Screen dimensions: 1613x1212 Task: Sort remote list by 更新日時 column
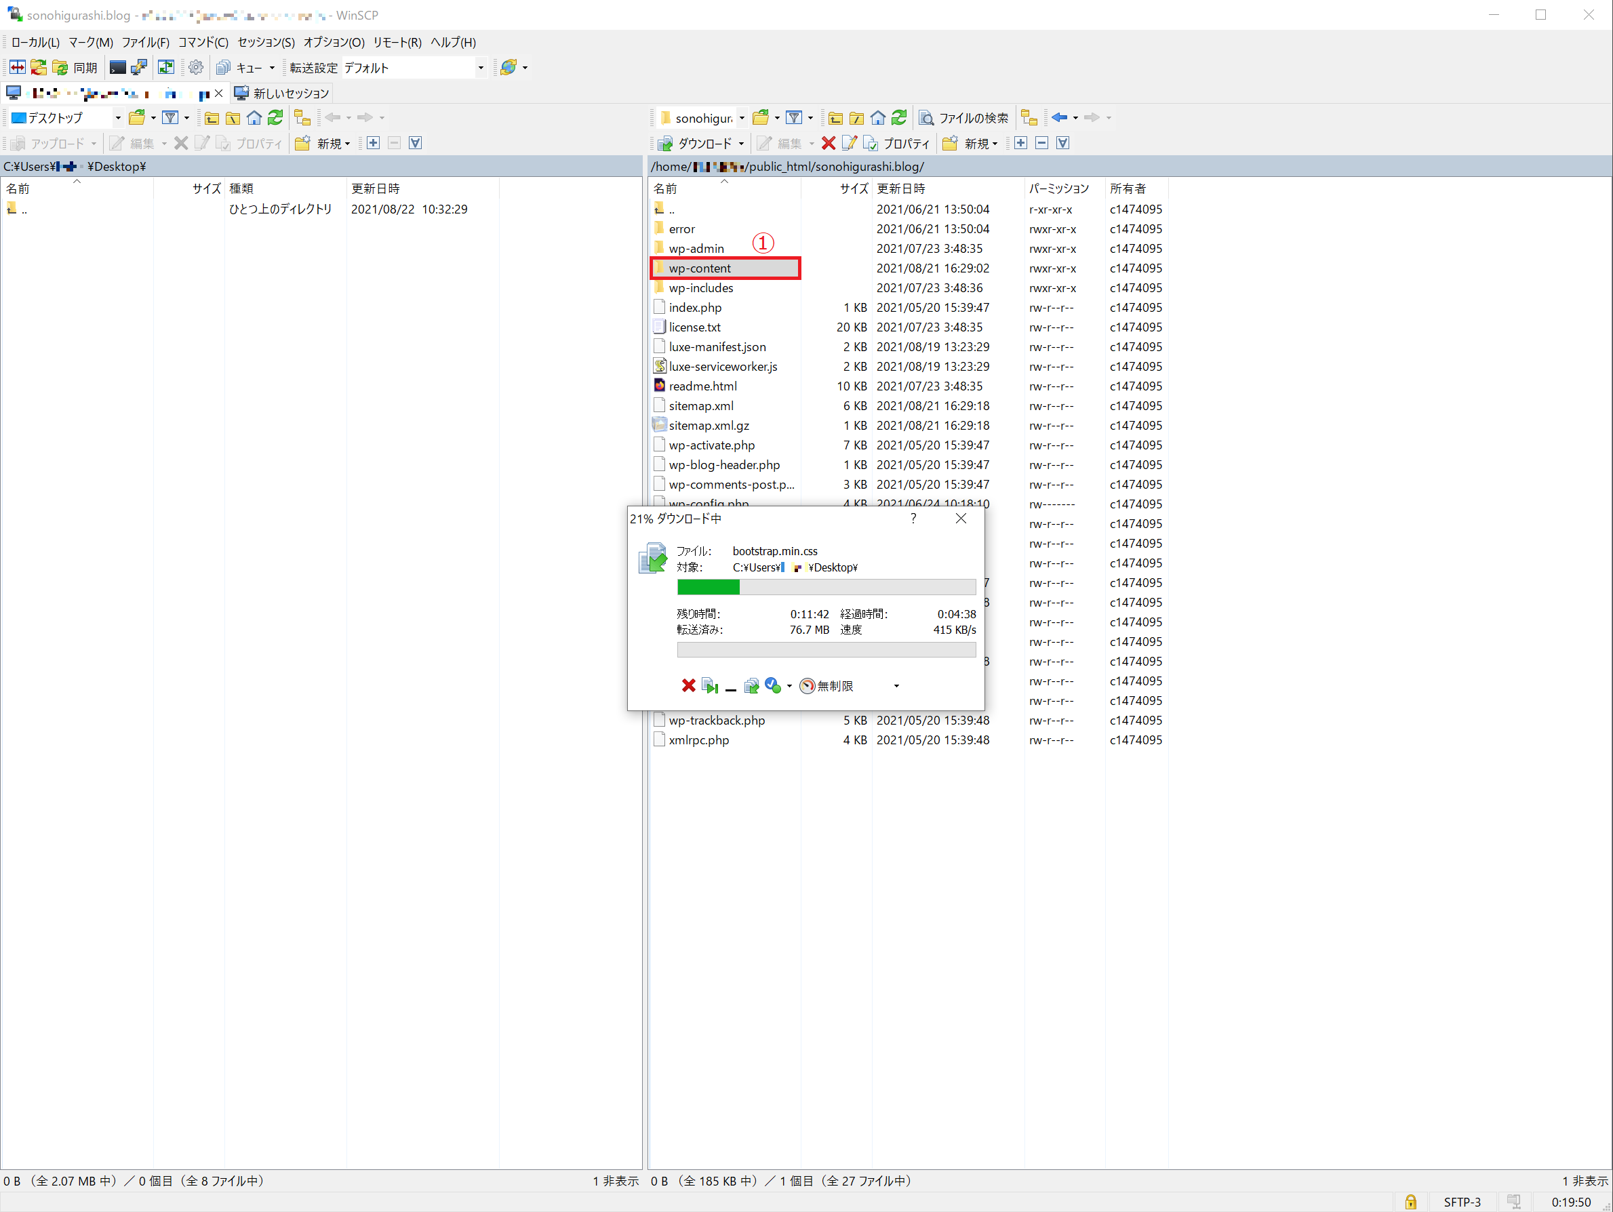pyautogui.click(x=948, y=188)
